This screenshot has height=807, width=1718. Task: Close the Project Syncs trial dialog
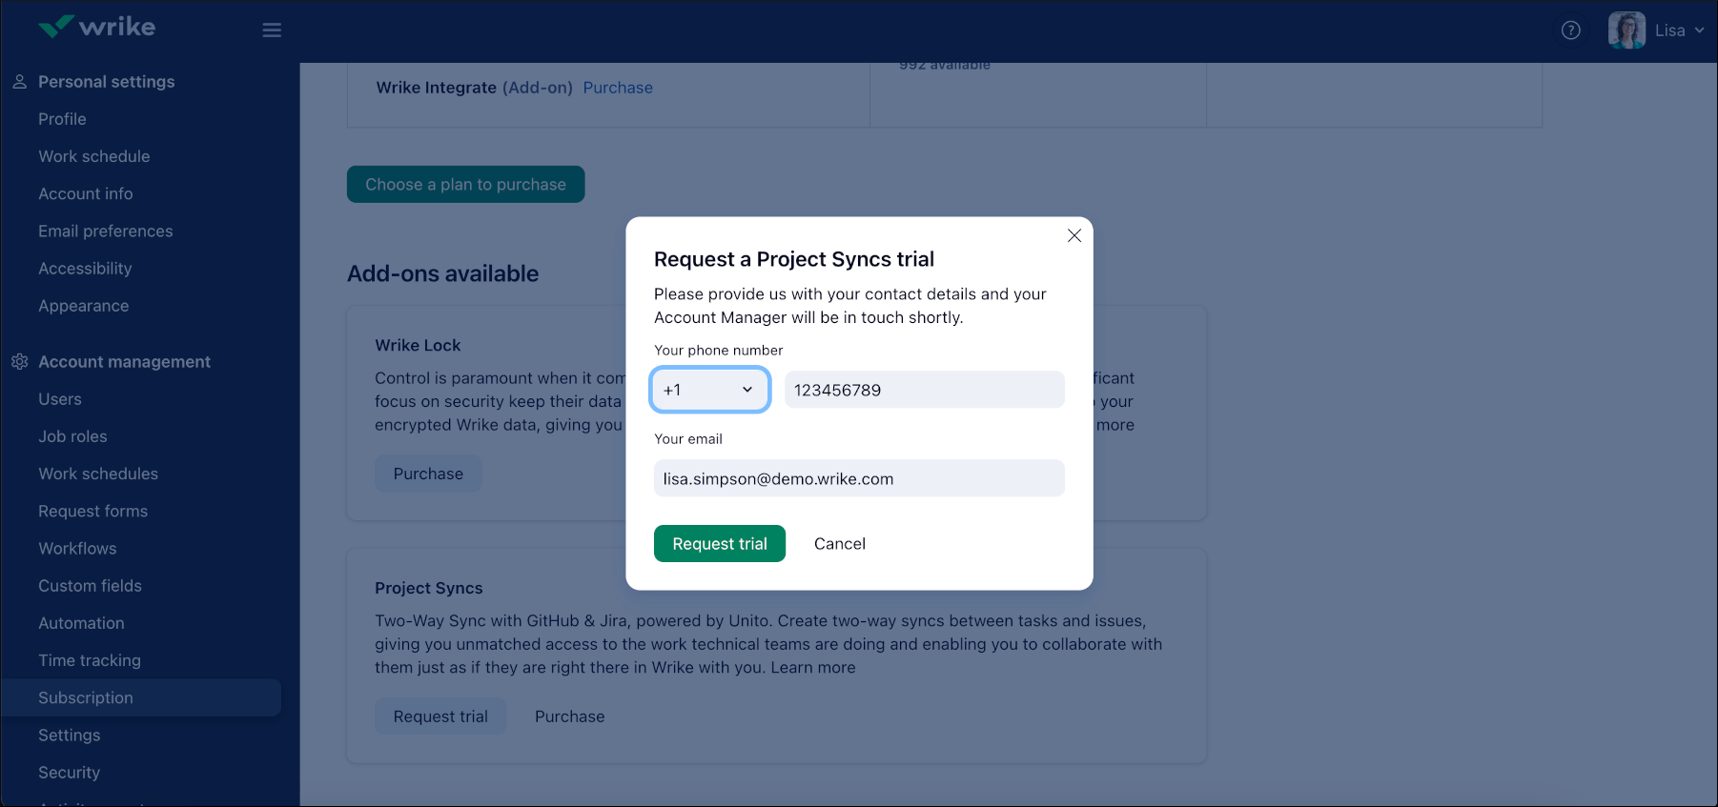1074,235
